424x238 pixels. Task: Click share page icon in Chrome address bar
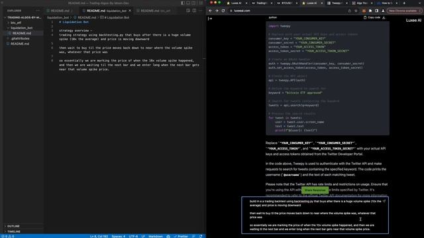(349, 11)
